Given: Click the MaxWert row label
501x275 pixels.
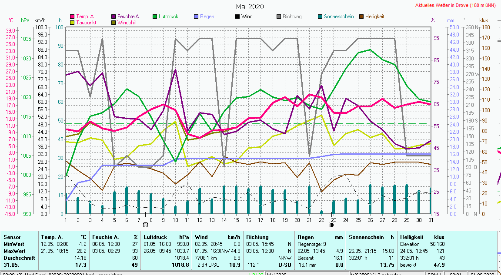Looking at the screenshot, I should 13,251.
